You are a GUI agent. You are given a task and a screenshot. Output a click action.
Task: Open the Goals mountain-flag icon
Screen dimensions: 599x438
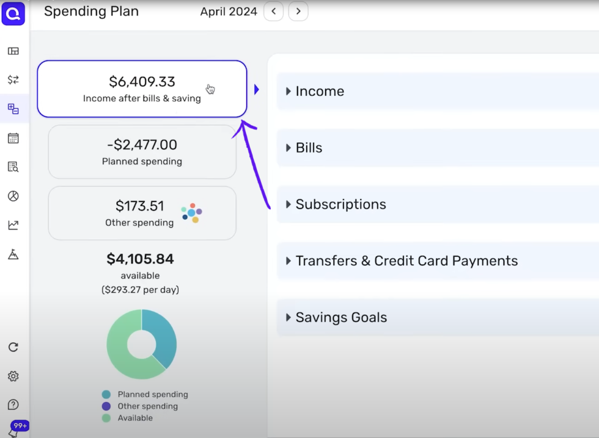[13, 253]
